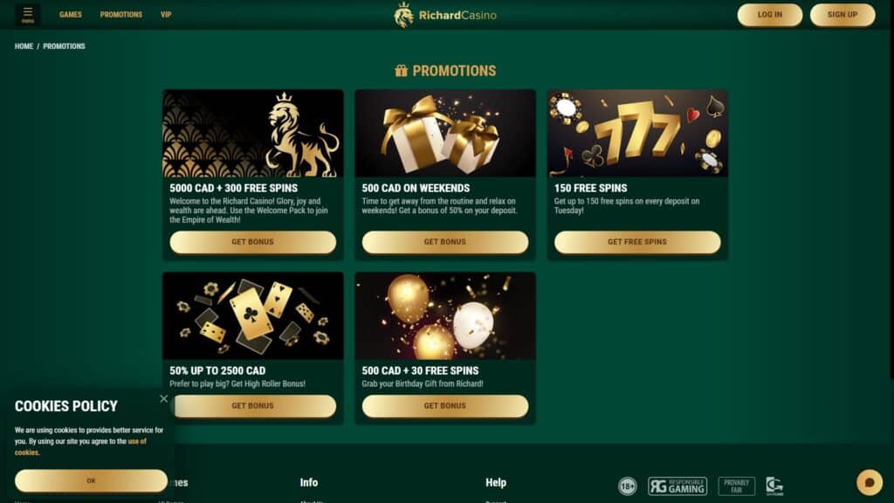Open the Games menu item
This screenshot has height=503, width=894.
pos(70,15)
